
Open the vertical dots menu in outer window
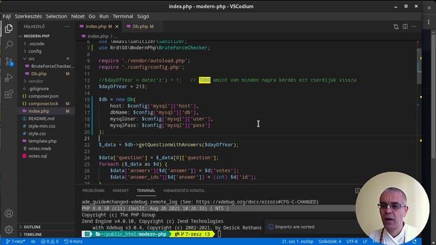click(x=429, y=22)
